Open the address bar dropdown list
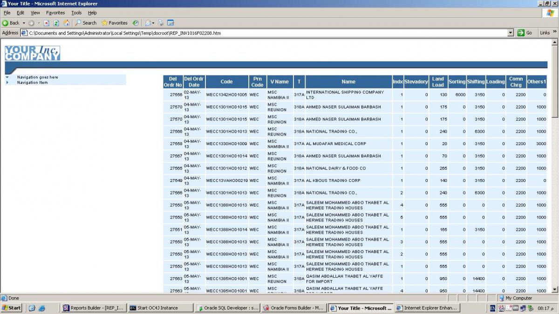Image resolution: width=559 pixels, height=314 pixels. [510, 33]
